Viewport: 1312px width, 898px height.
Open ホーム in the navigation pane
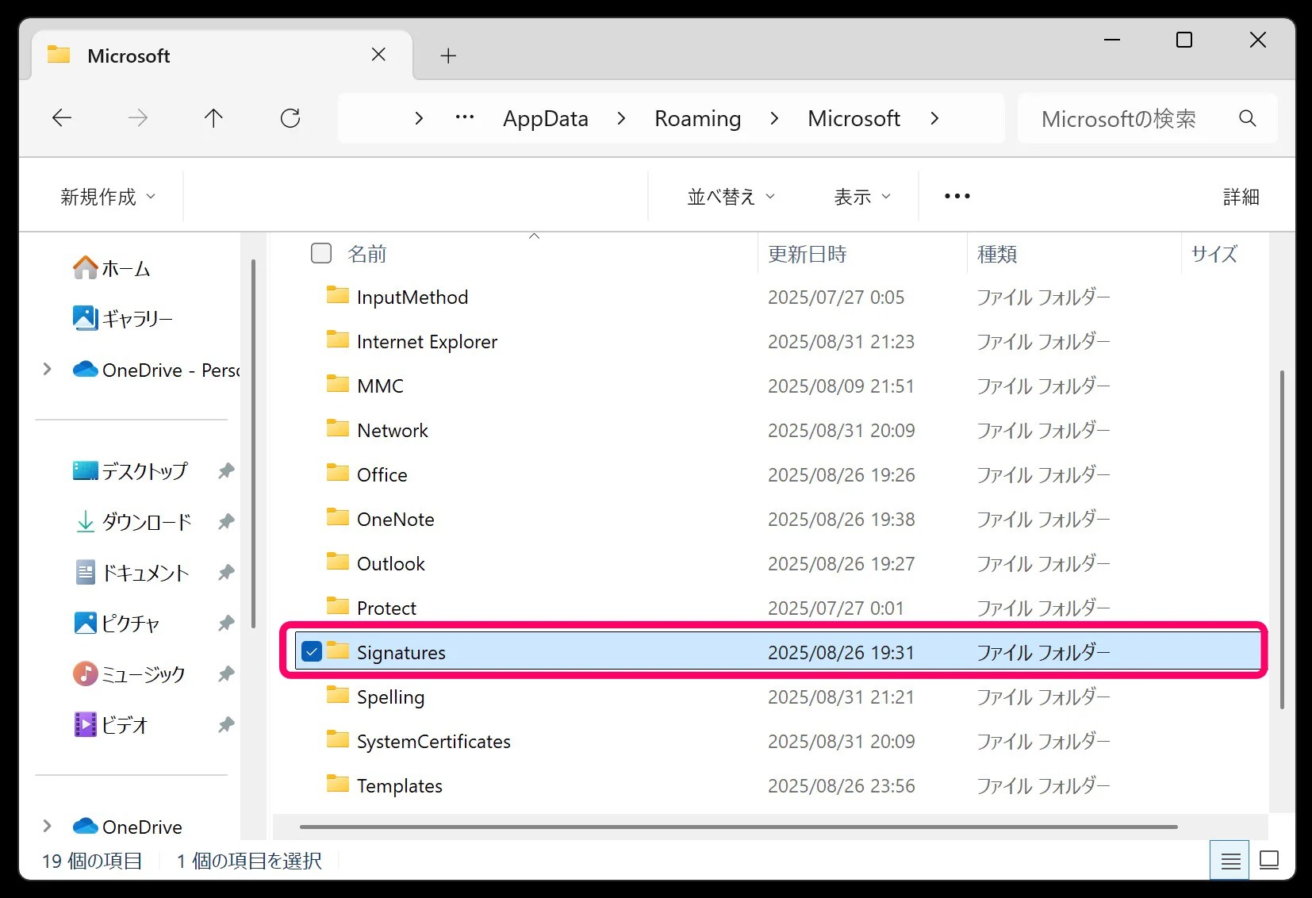pyautogui.click(x=111, y=268)
